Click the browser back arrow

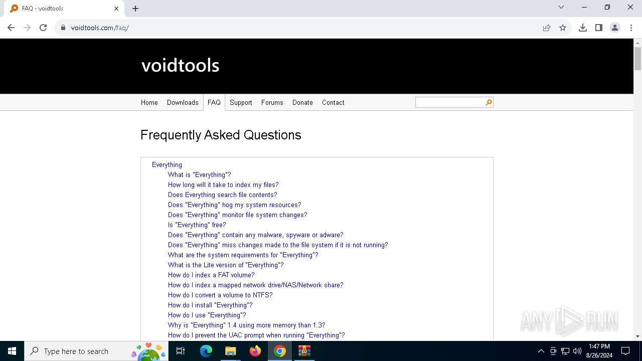click(11, 28)
